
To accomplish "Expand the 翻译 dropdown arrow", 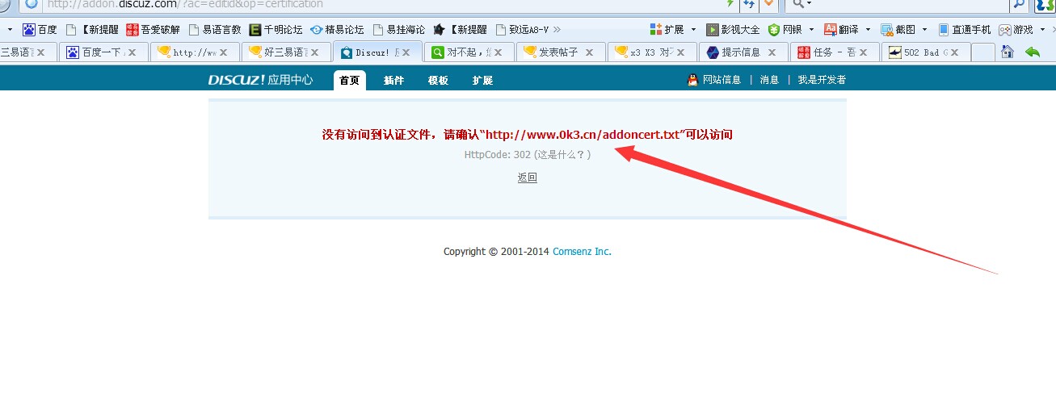I will click(x=868, y=30).
